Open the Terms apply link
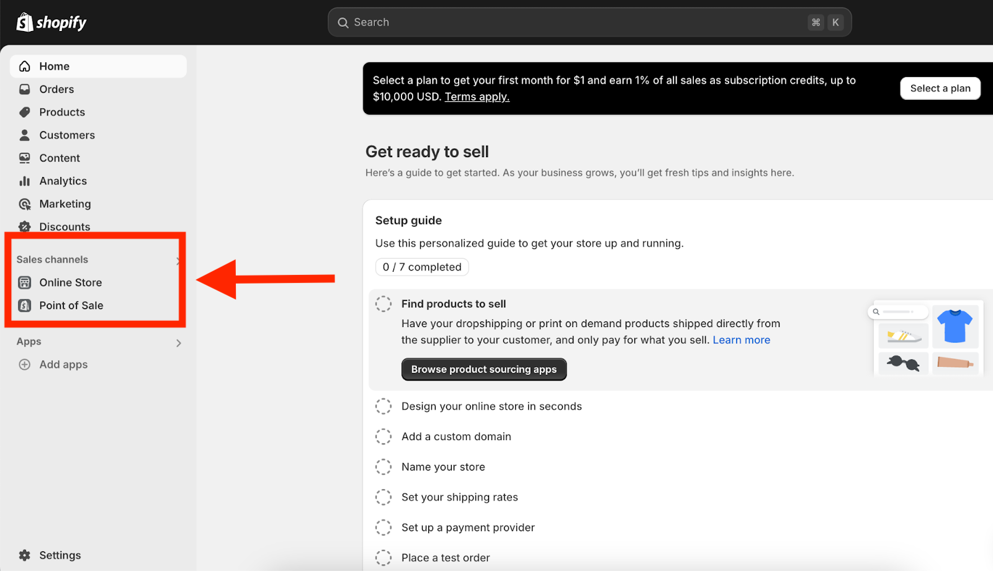The width and height of the screenshot is (993, 571). pos(477,97)
